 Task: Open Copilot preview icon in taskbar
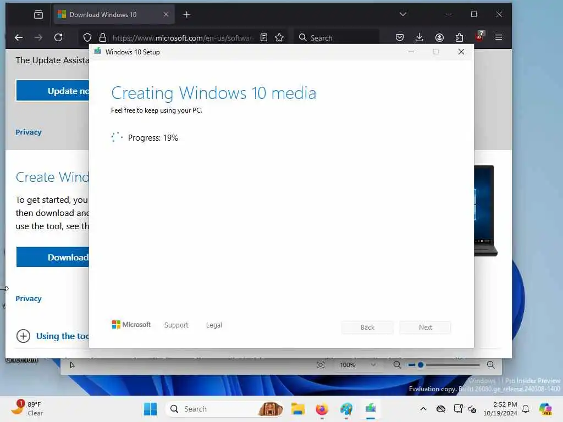pos(545,409)
